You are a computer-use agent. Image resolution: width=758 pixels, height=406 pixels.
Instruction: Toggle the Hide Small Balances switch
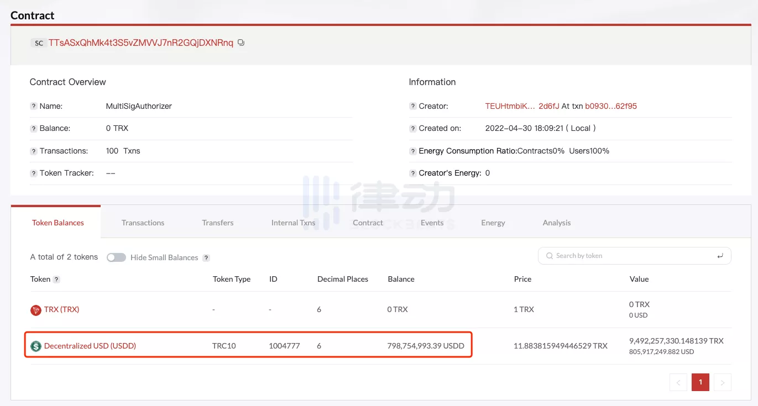pyautogui.click(x=116, y=257)
